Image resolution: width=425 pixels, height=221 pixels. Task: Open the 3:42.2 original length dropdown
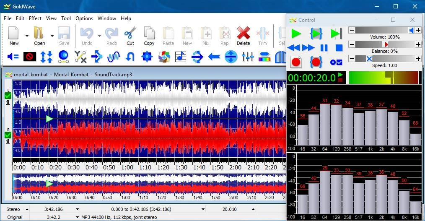coord(77,217)
